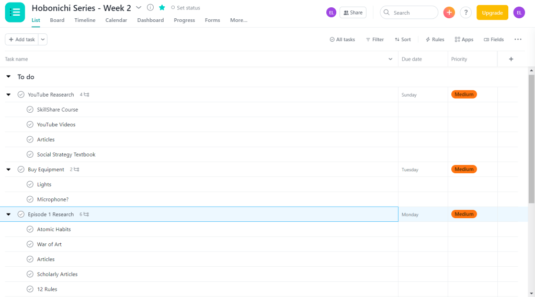Add a new column with plus icon
This screenshot has height=297, width=535.
(511, 60)
